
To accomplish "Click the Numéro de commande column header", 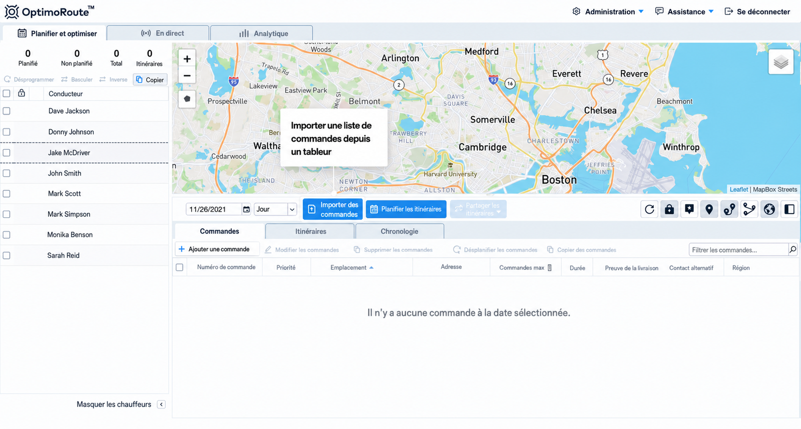I will tap(226, 267).
